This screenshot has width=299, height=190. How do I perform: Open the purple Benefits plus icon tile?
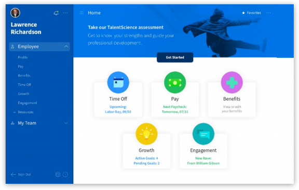tap(232, 82)
